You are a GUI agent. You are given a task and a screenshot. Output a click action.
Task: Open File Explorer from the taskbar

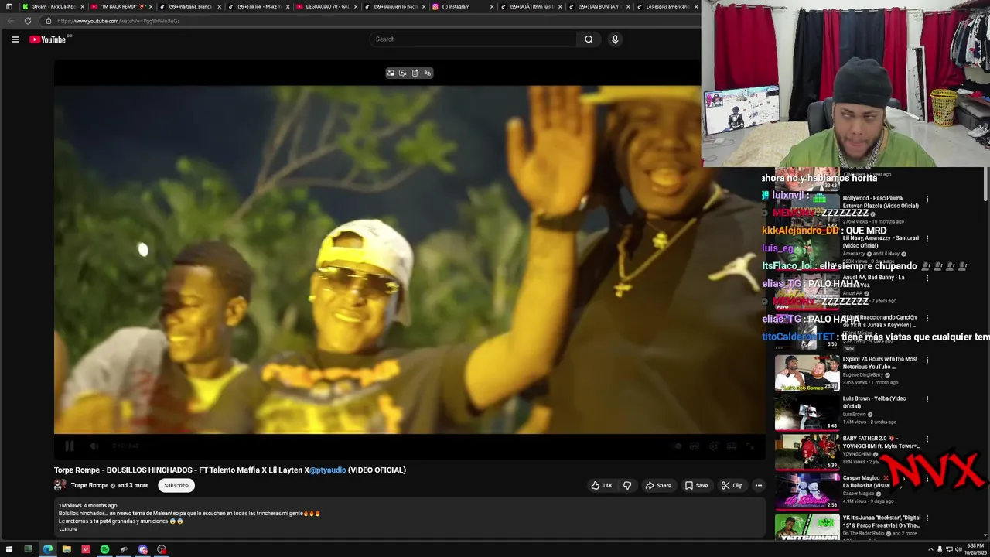click(67, 549)
